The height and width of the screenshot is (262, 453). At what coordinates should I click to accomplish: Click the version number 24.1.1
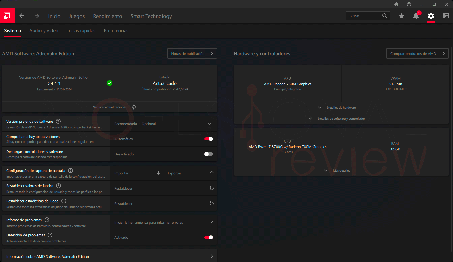(54, 84)
